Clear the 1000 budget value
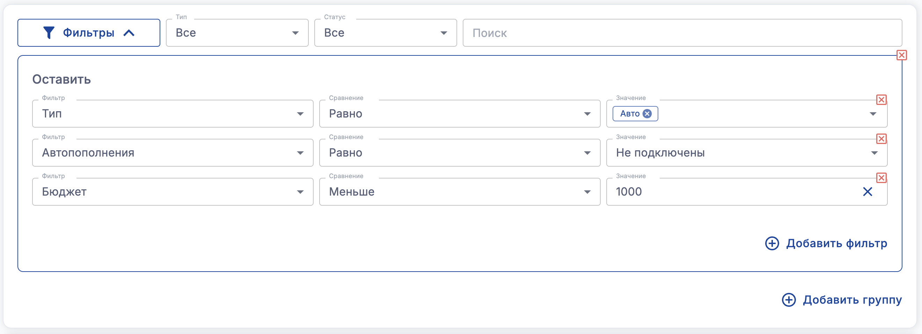Image resolution: width=922 pixels, height=334 pixels. click(868, 192)
